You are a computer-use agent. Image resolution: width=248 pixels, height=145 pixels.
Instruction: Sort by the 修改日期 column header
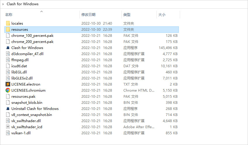pos(88,14)
